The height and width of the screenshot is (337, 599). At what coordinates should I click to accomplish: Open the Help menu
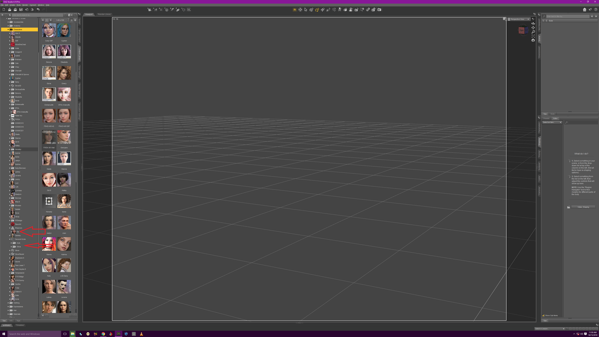pyautogui.click(x=48, y=5)
